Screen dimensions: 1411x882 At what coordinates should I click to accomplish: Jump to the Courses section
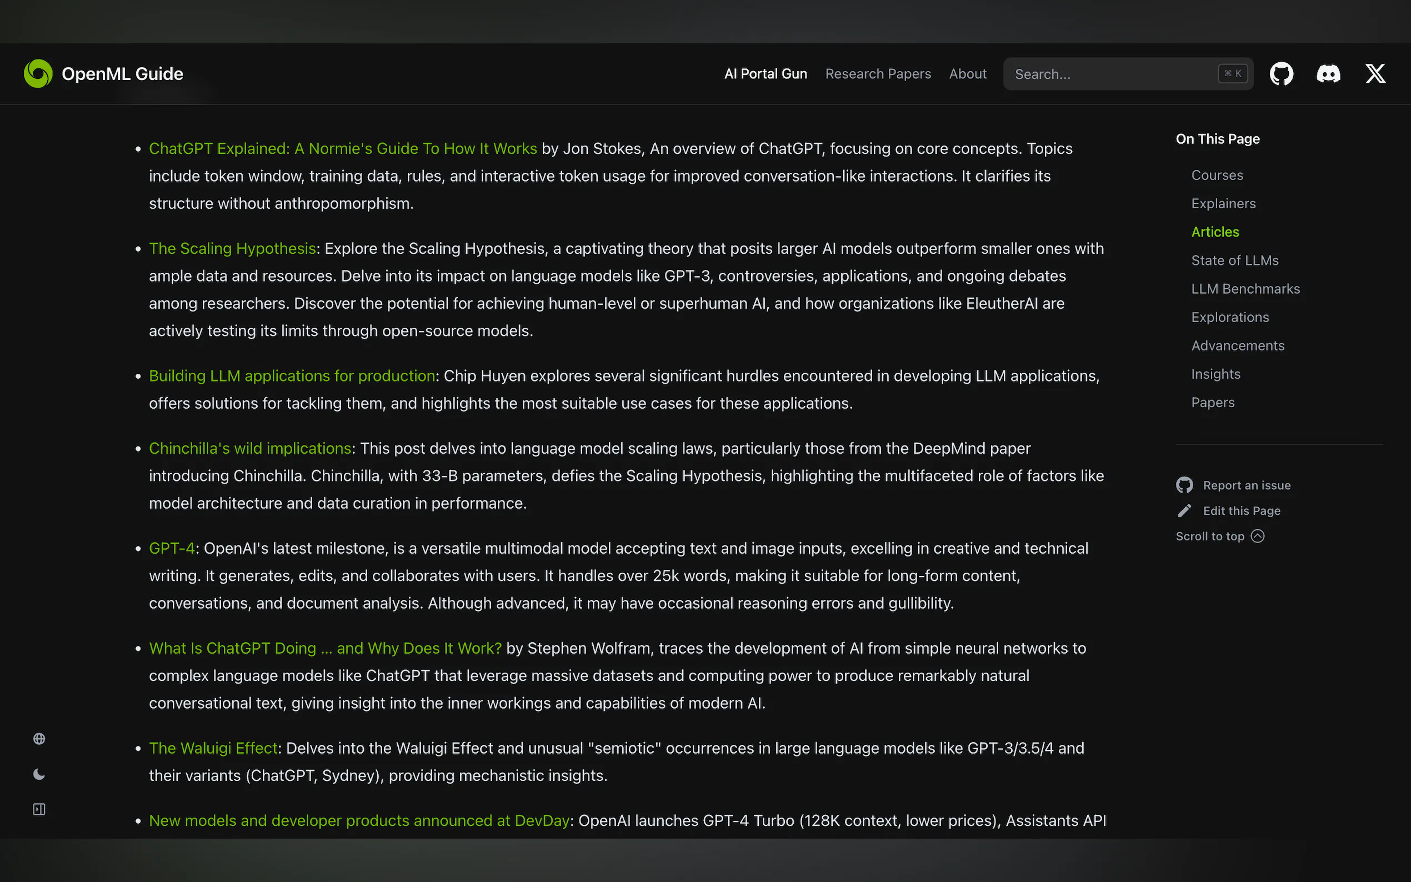(1217, 175)
